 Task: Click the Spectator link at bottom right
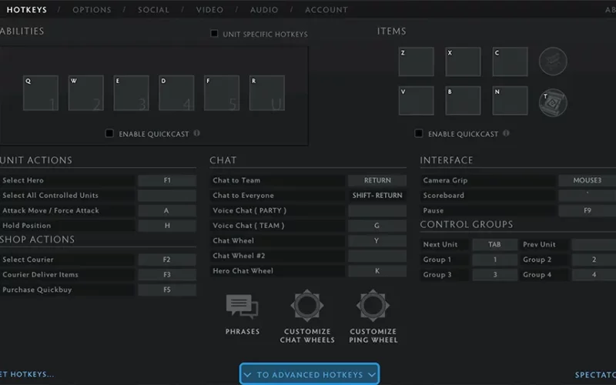point(595,375)
